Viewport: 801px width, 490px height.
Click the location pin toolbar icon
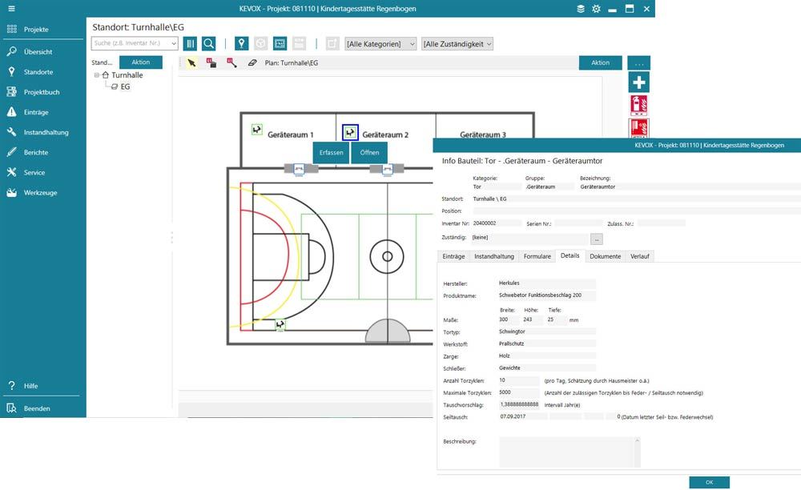[242, 44]
